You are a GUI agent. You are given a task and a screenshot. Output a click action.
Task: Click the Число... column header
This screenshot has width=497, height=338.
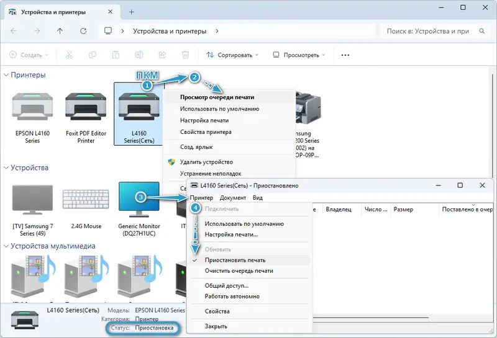point(376,210)
